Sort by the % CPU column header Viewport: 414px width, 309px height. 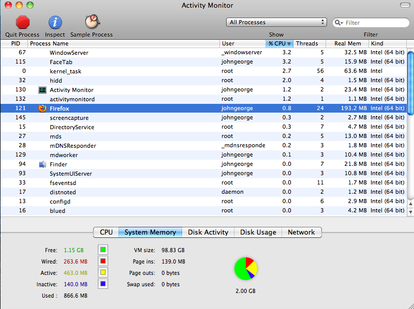pos(279,43)
